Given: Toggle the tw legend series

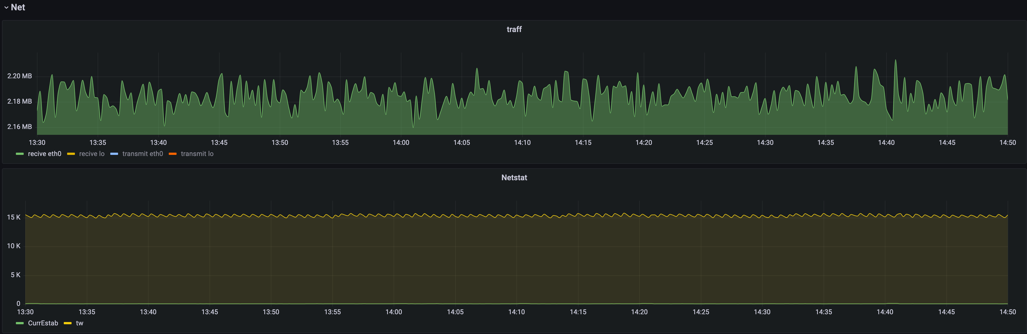Looking at the screenshot, I should [x=80, y=323].
